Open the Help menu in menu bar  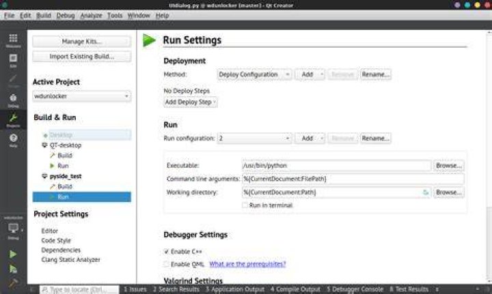click(x=162, y=15)
